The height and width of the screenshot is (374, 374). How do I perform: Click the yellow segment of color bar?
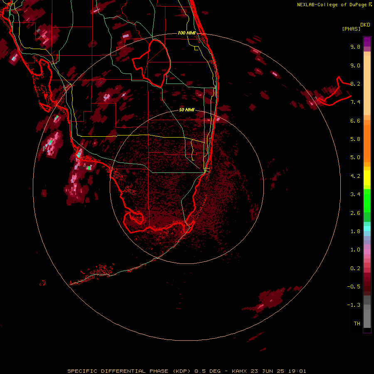tap(367, 178)
